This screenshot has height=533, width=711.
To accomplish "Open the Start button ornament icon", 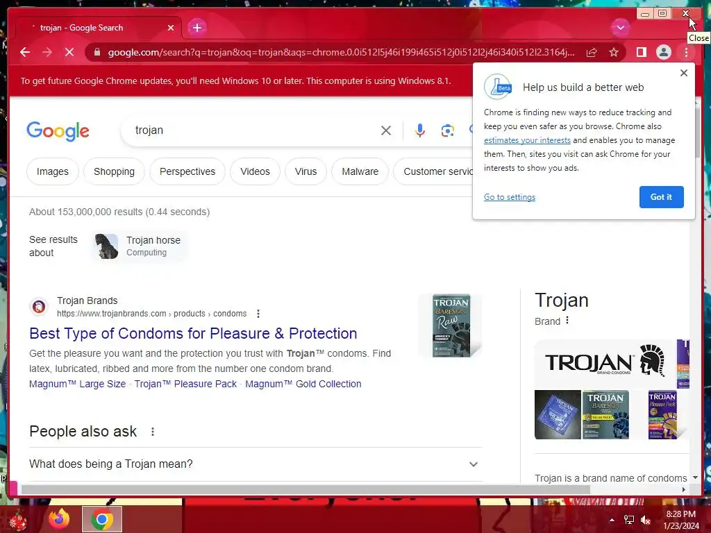I will click(17, 521).
